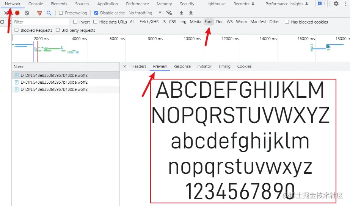Open network search magnifier
The height and width of the screenshot is (206, 350).
tap(49, 13)
